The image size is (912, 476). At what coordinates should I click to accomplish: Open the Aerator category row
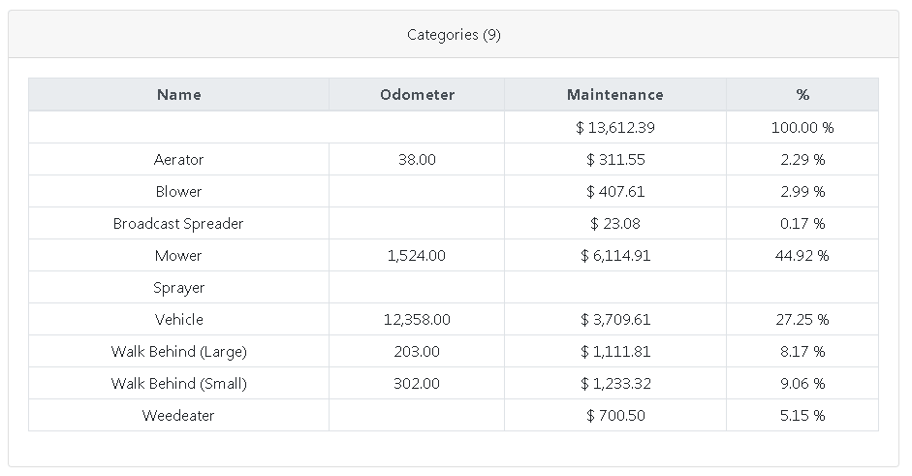tap(178, 160)
